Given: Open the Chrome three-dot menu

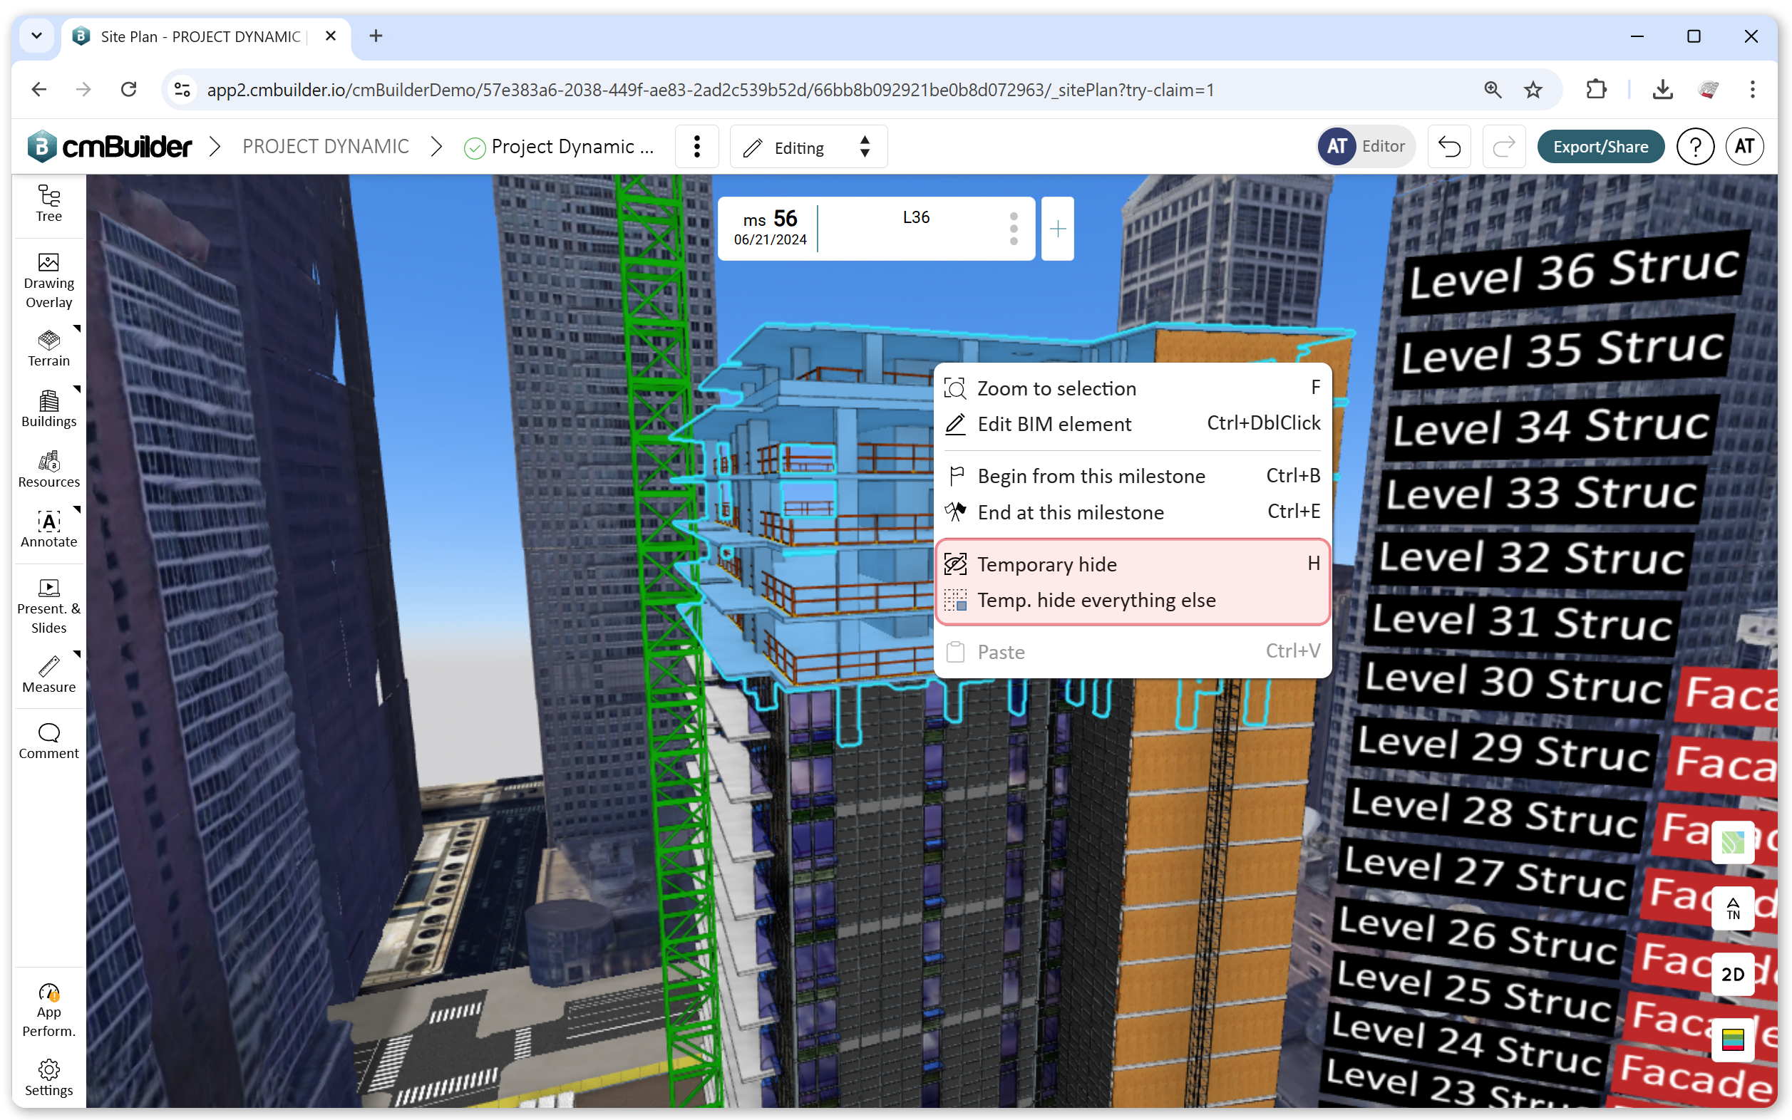Looking at the screenshot, I should [1751, 90].
